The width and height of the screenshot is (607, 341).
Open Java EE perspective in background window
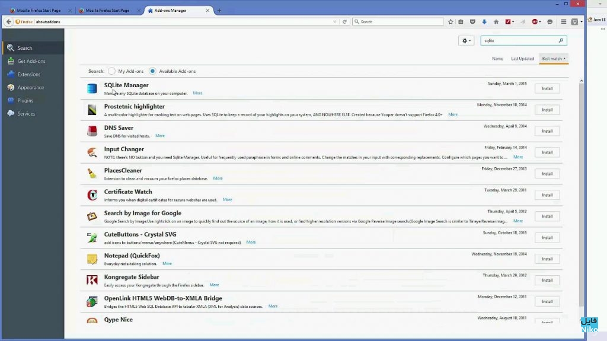(x=596, y=20)
